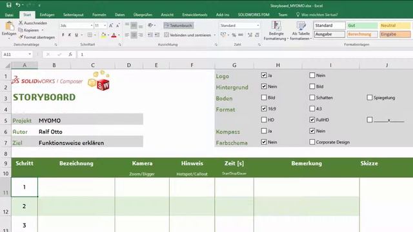The height and width of the screenshot is (232, 413).
Task: Open font size dropdown
Action: 105,26
